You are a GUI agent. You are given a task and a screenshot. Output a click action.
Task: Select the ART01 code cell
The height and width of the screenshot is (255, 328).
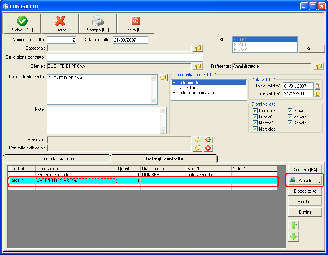[23, 181]
